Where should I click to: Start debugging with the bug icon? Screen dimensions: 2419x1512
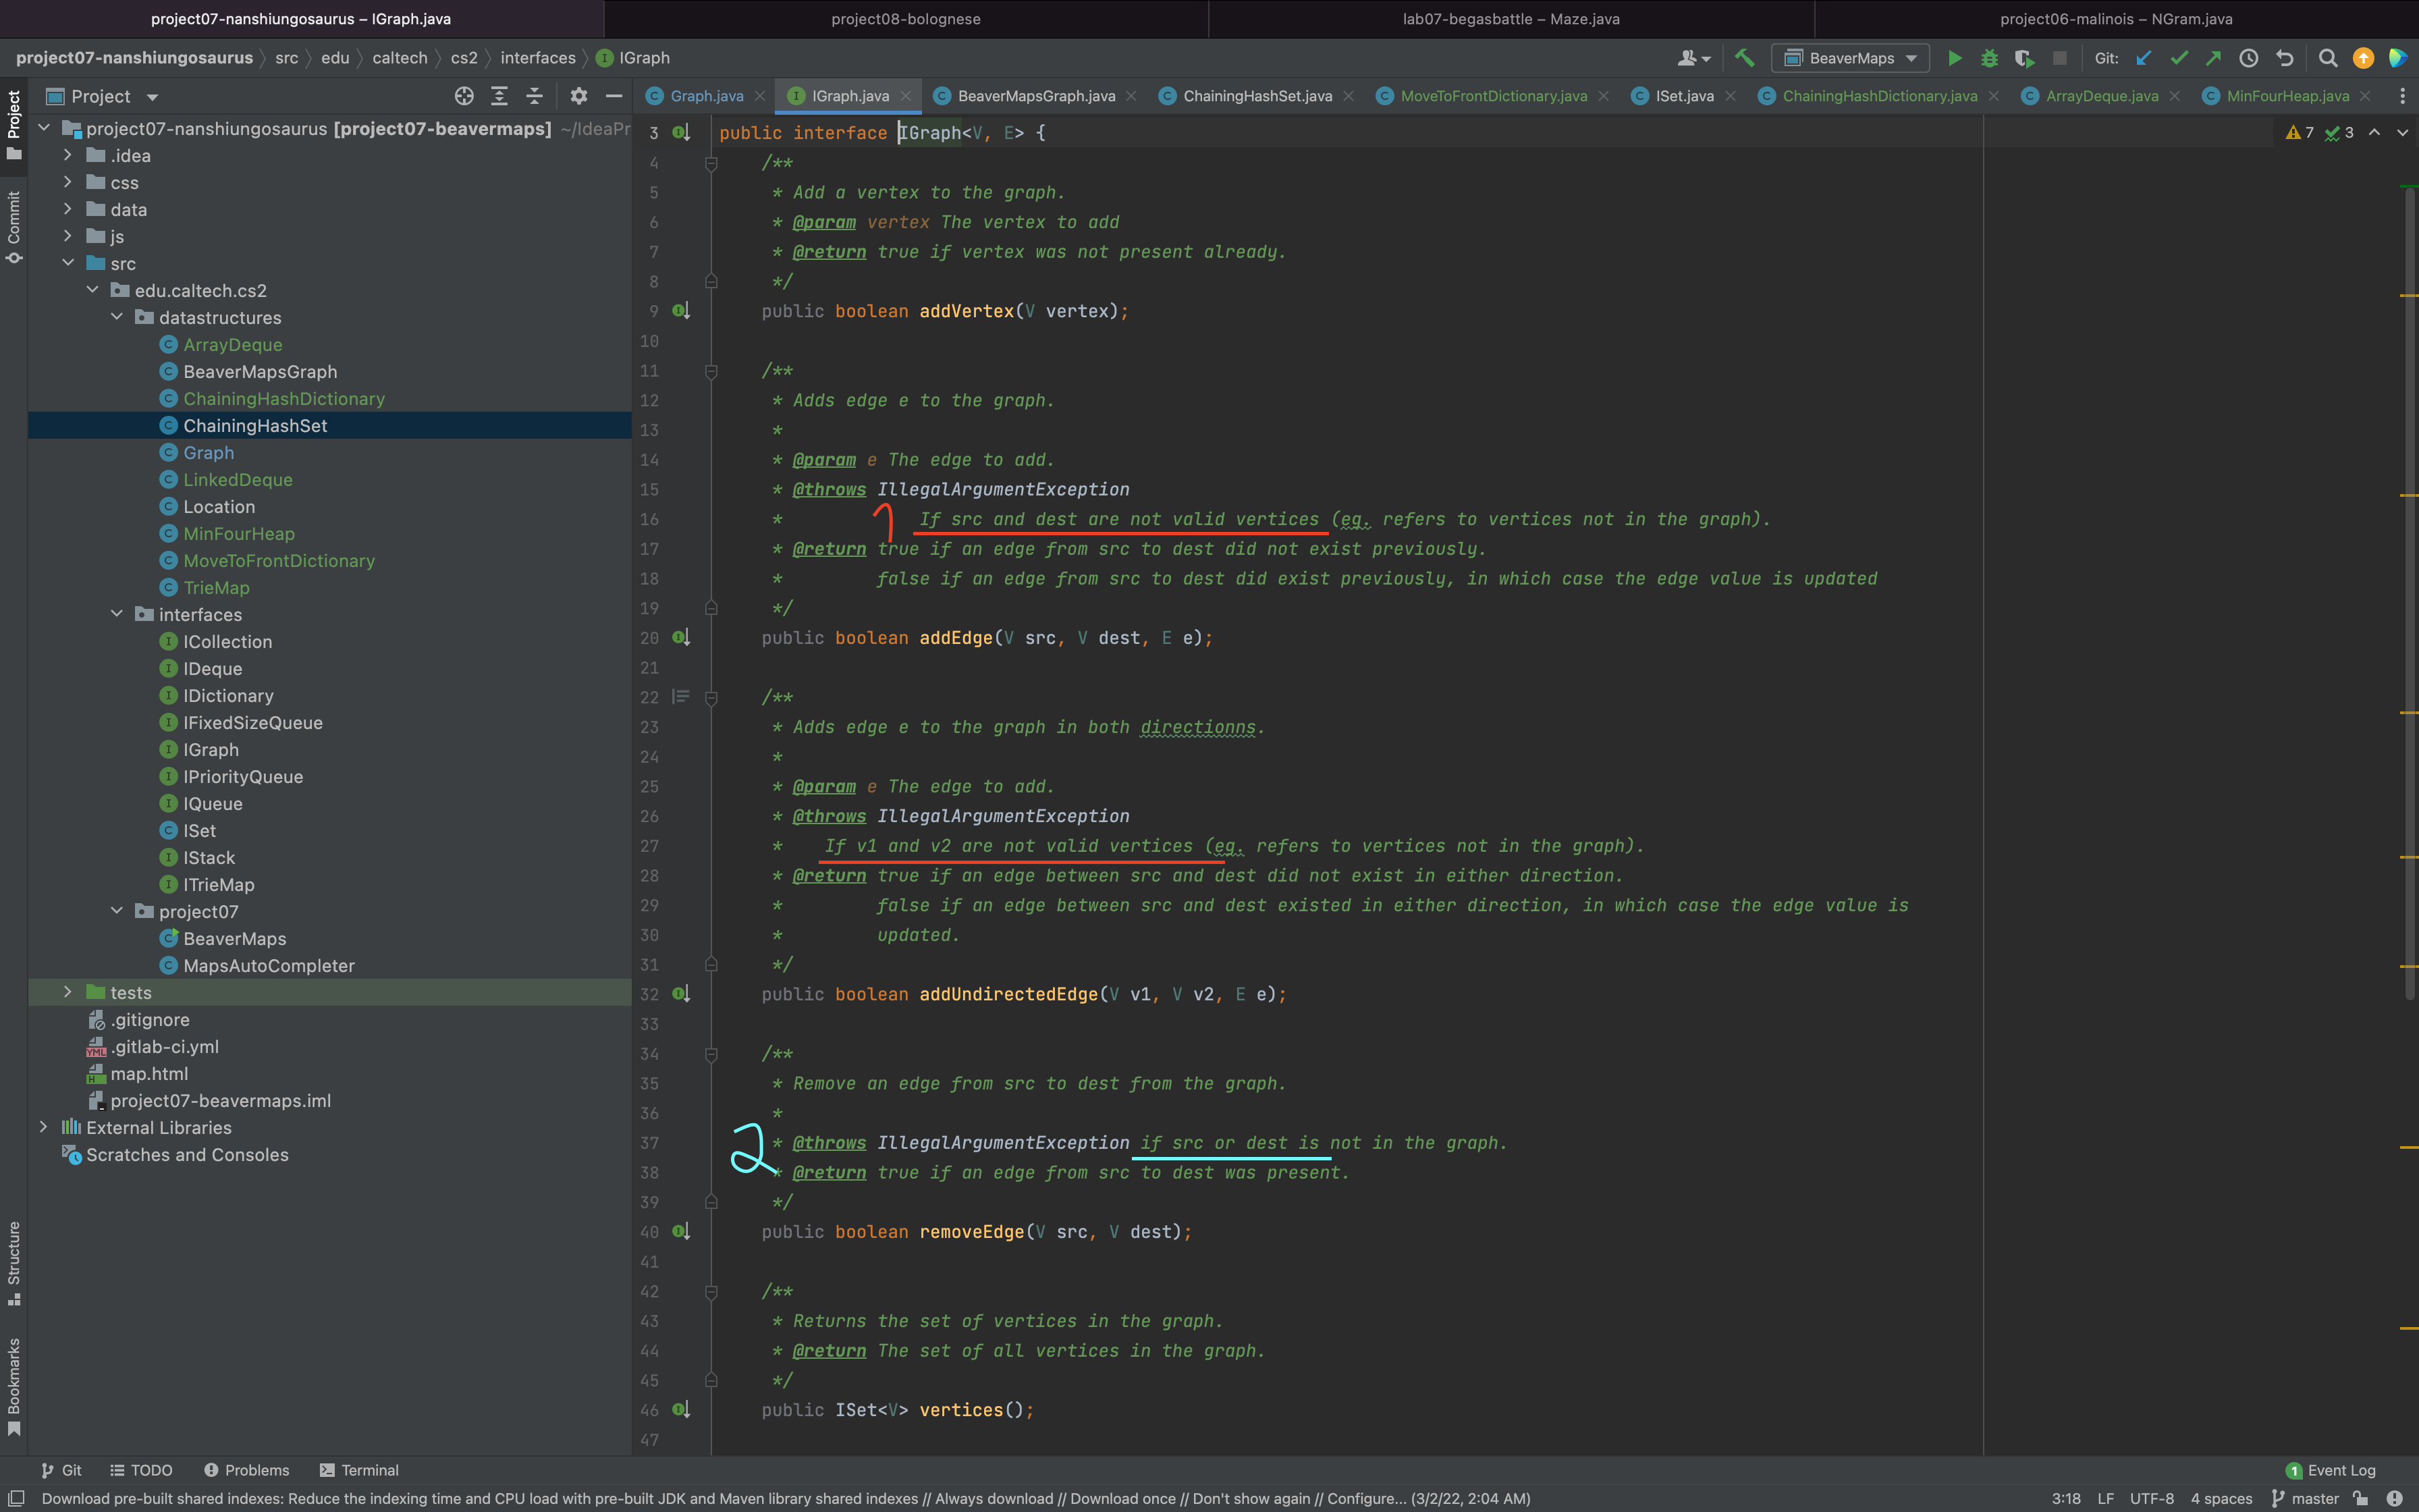tap(1989, 58)
